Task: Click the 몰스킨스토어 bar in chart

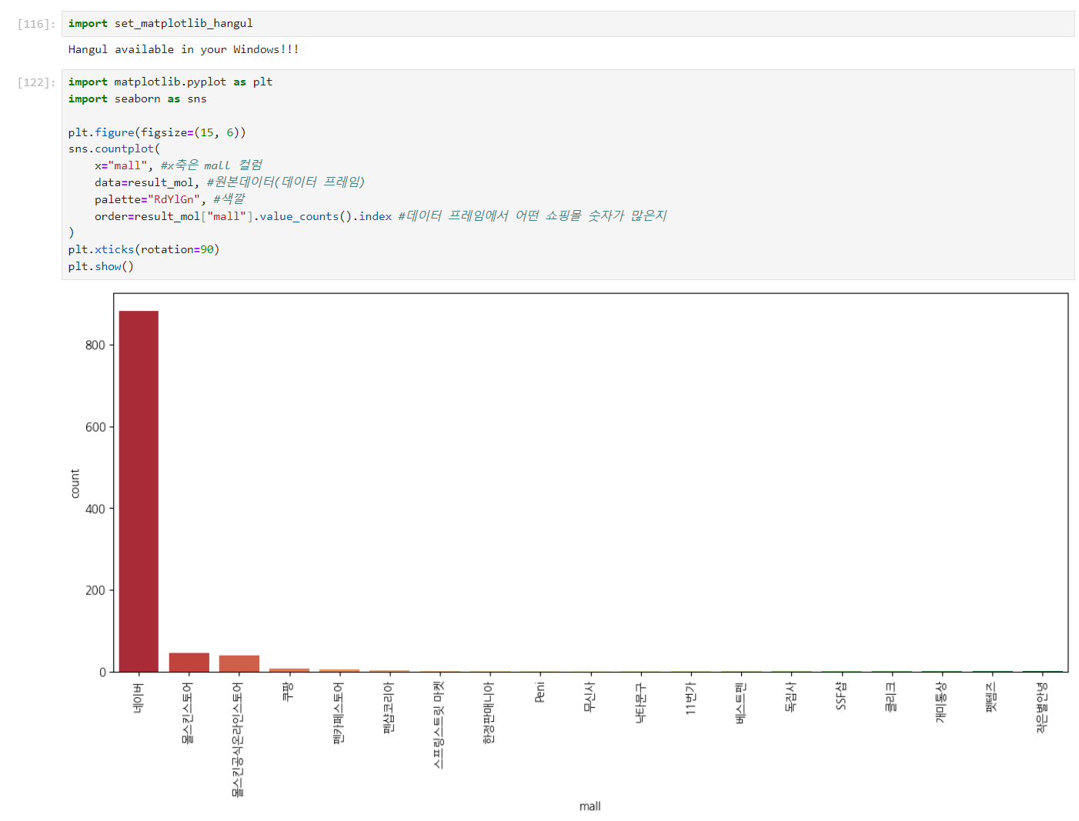Action: (x=189, y=662)
